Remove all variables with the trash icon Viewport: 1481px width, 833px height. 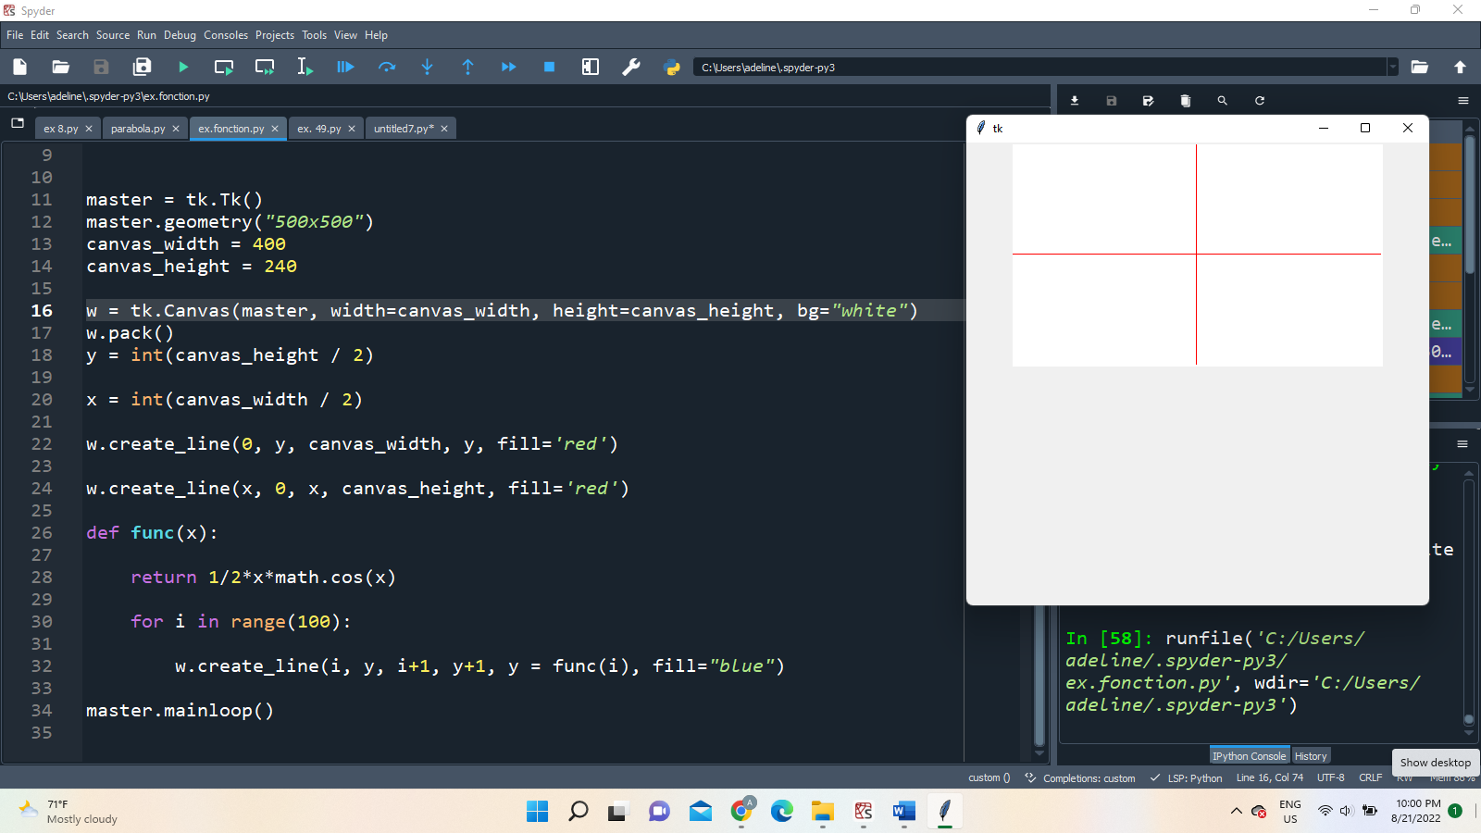pos(1185,100)
